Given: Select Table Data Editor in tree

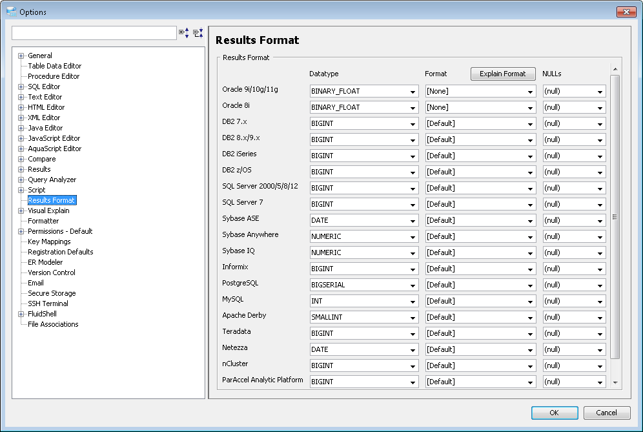Looking at the screenshot, I should click(54, 66).
